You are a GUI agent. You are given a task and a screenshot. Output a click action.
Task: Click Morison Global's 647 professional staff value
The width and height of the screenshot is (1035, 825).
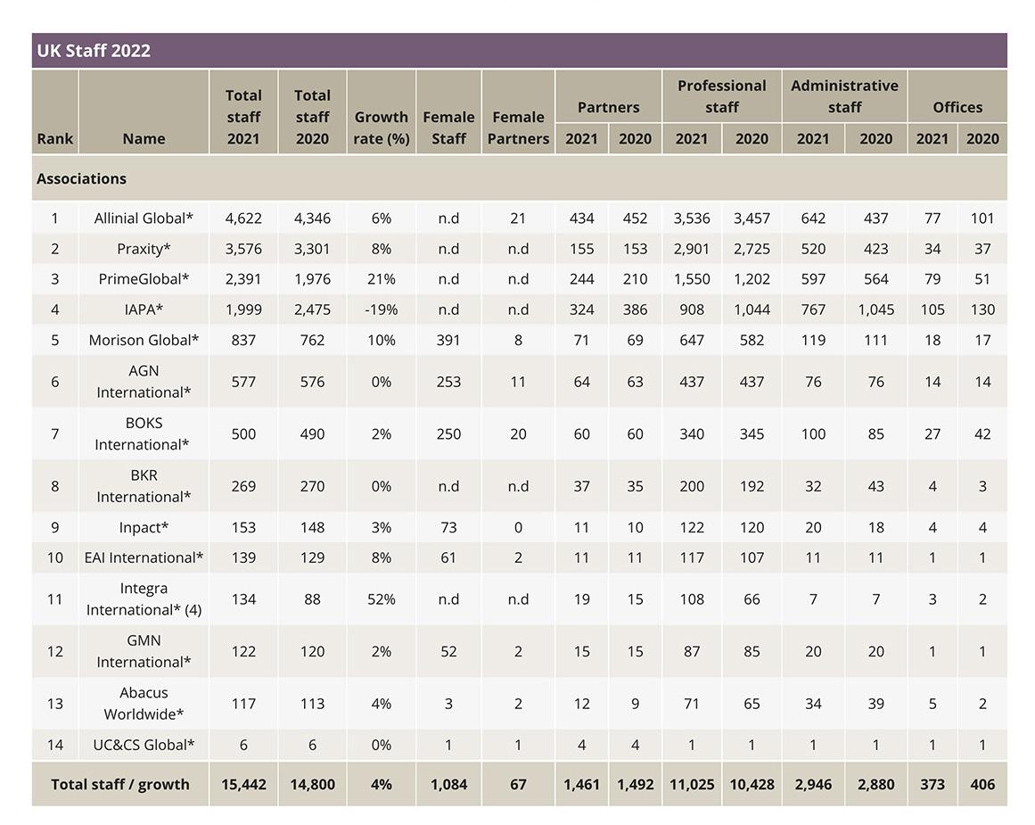coord(692,340)
